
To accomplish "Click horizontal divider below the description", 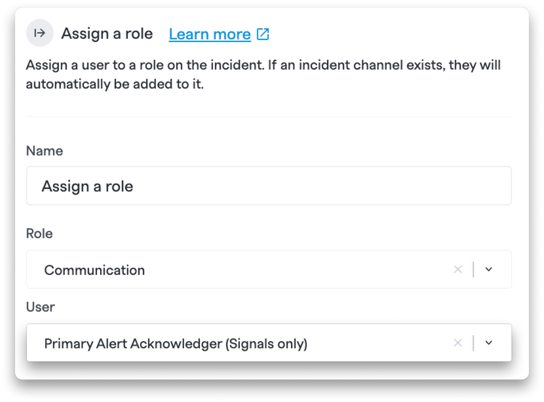I will (269, 116).
